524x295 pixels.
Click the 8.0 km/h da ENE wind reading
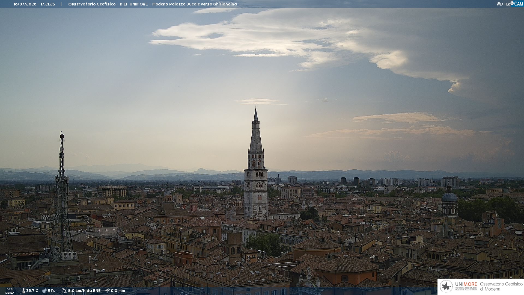[84, 291]
